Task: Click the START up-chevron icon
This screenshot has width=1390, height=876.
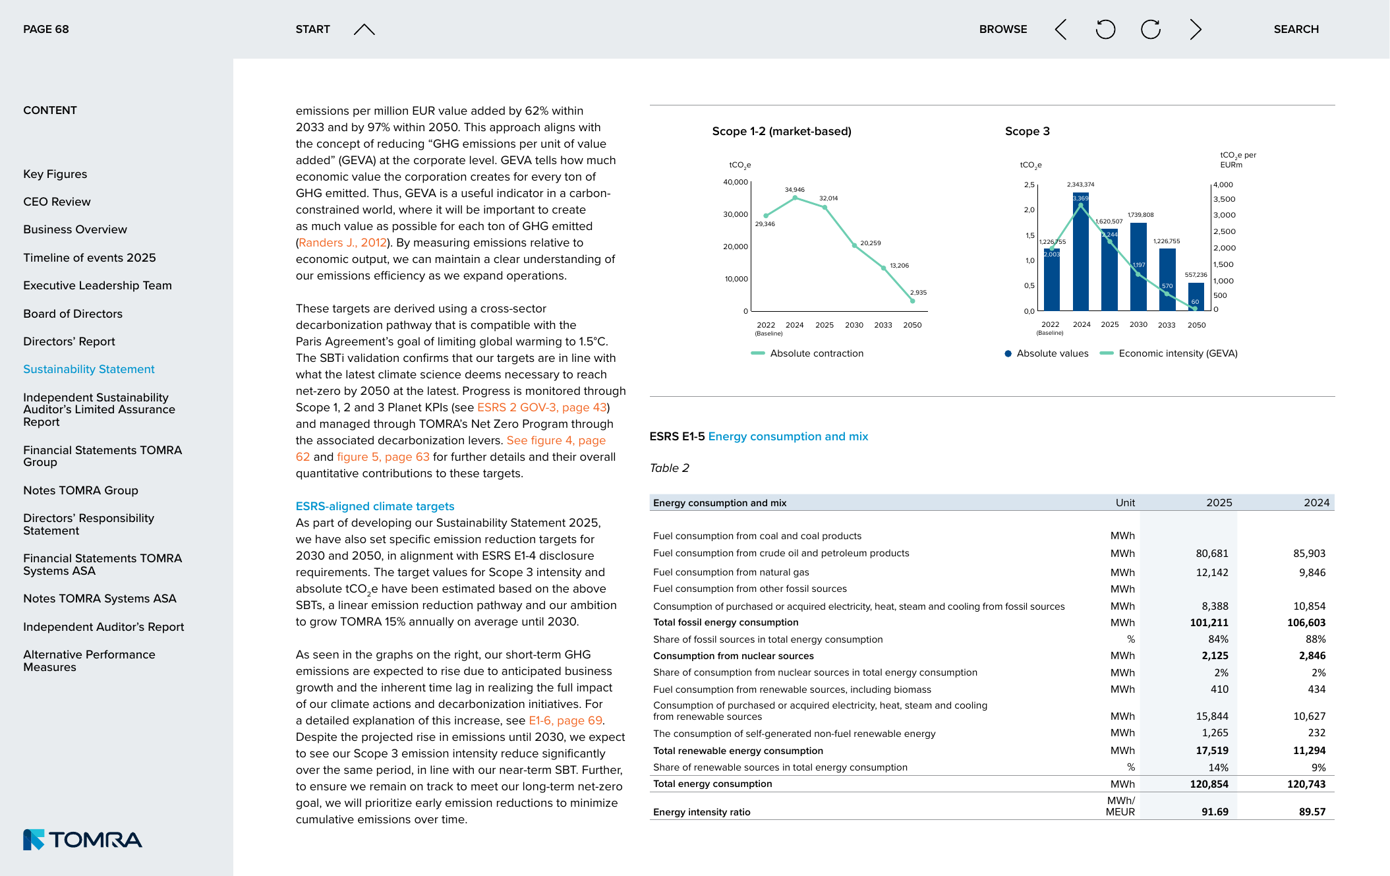Action: 364,29
